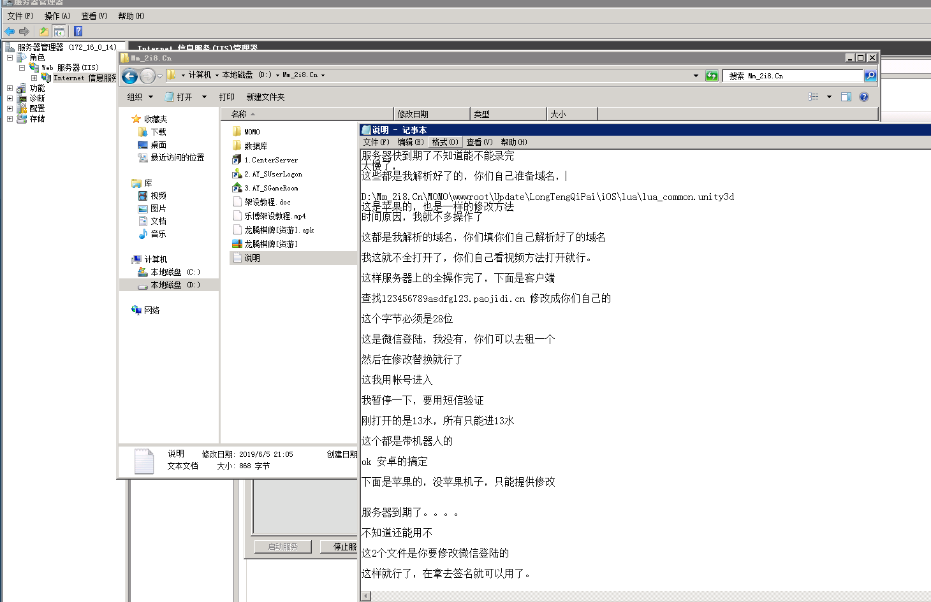Collapse the 角色 tree node
This screenshot has width=931, height=602.
[x=10, y=58]
